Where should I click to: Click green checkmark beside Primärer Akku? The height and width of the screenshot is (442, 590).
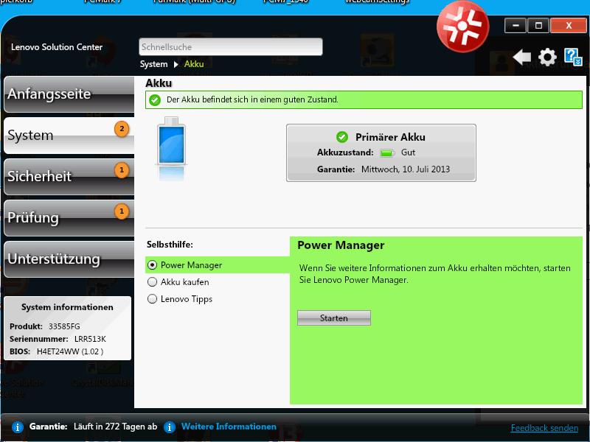point(341,137)
